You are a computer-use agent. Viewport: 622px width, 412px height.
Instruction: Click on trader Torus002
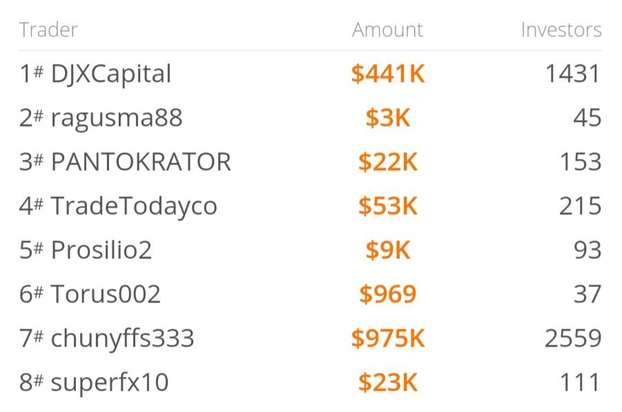tap(106, 294)
